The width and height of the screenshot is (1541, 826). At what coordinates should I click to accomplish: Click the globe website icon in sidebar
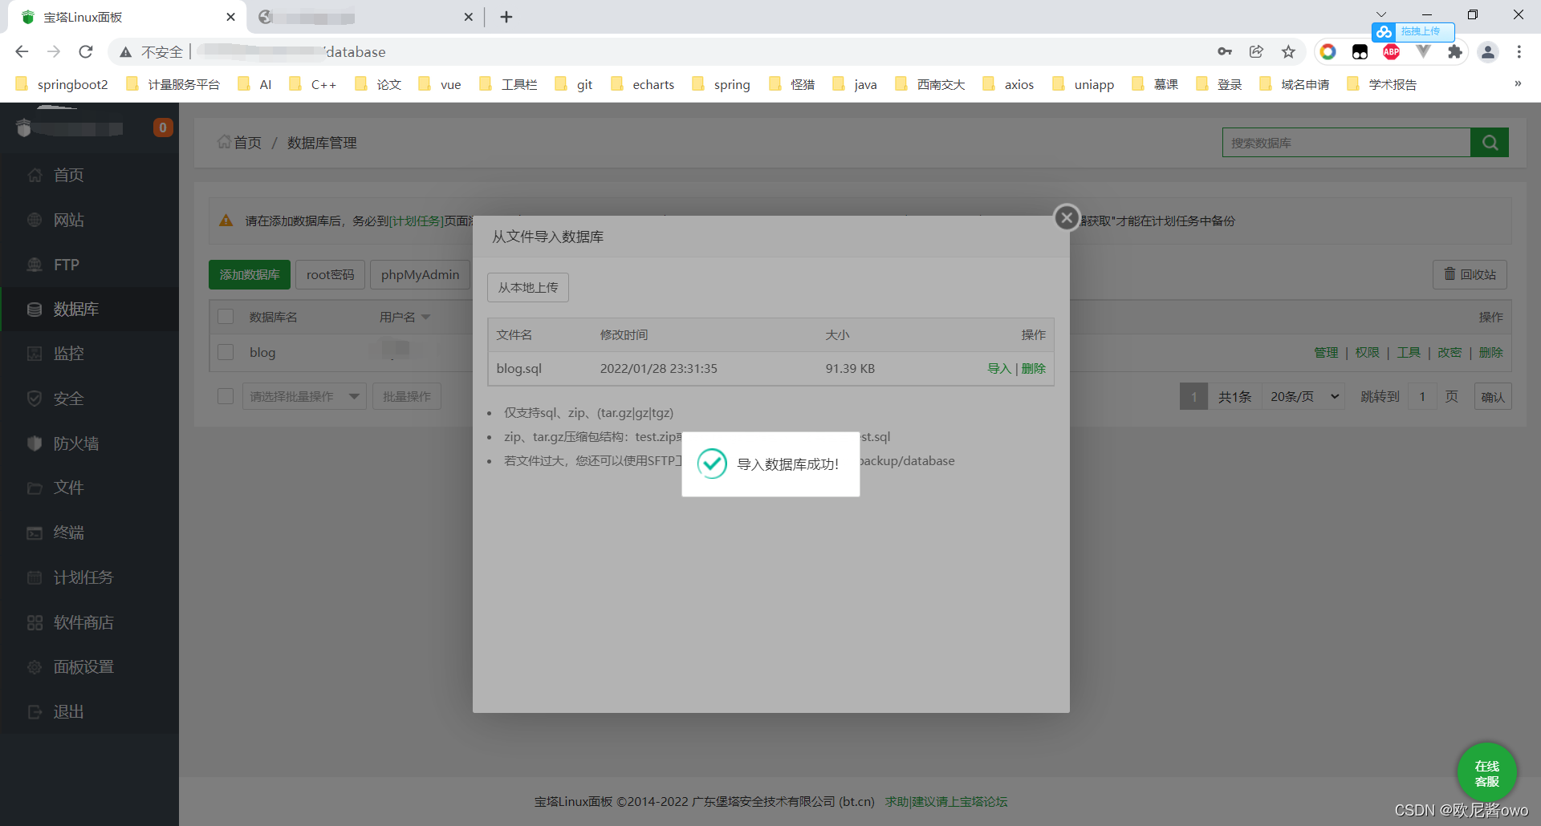(35, 220)
